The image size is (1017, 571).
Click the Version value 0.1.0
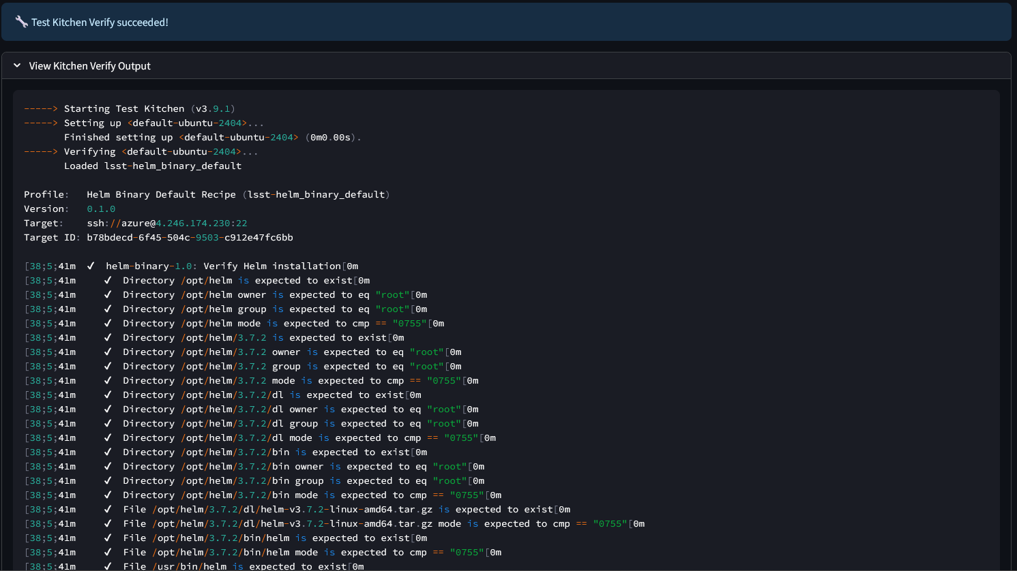click(101, 209)
